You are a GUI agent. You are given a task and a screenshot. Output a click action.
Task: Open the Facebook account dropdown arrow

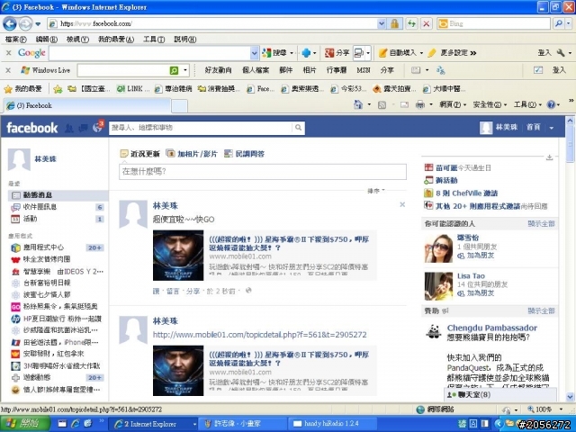click(552, 128)
